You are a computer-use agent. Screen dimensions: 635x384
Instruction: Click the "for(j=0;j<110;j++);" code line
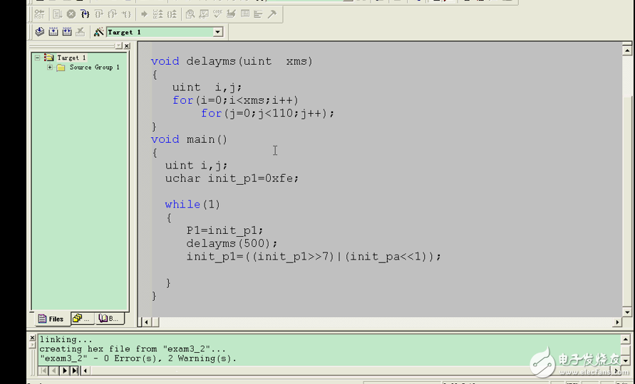point(267,113)
